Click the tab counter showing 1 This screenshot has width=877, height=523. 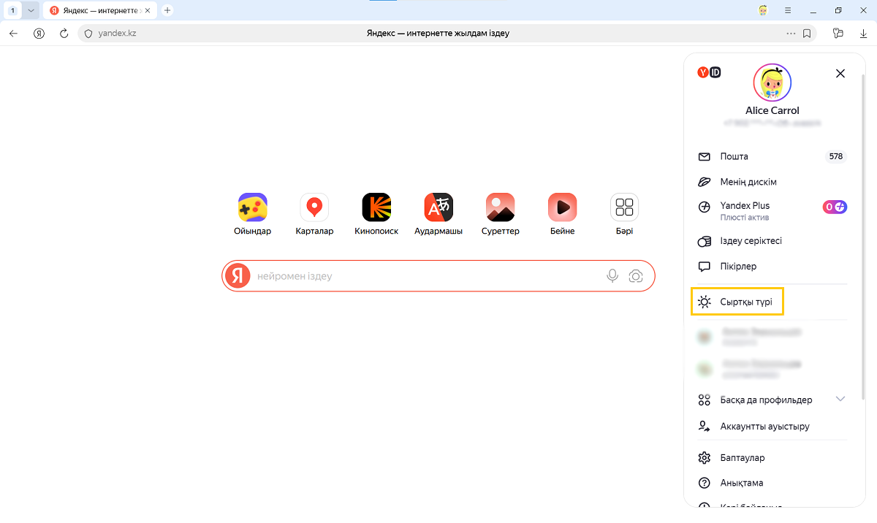(13, 10)
